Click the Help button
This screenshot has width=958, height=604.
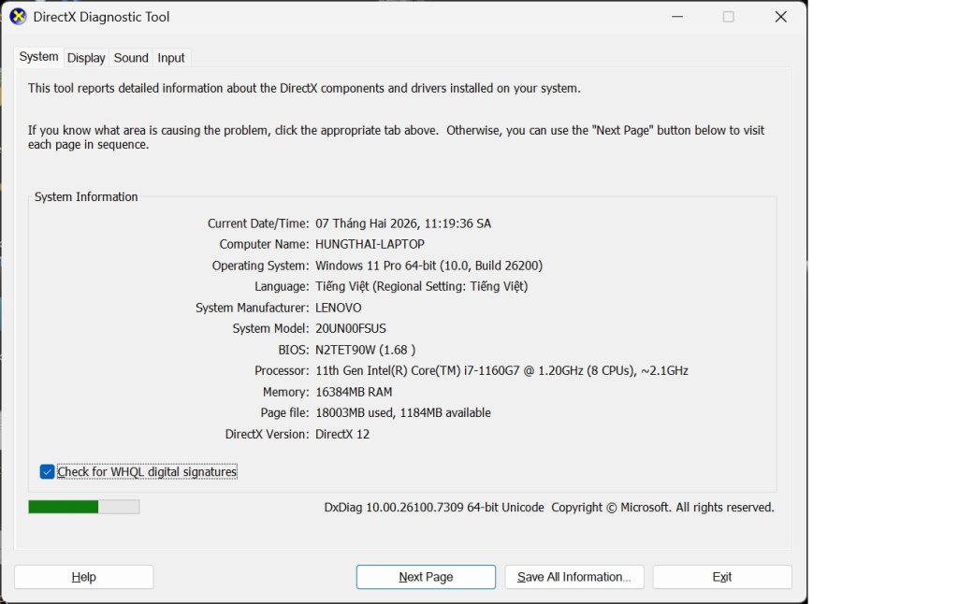(x=83, y=577)
